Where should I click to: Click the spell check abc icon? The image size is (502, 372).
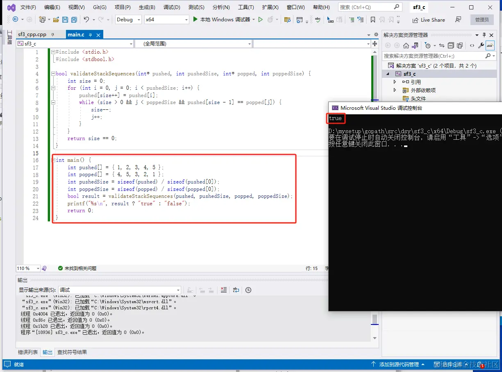pos(318,20)
